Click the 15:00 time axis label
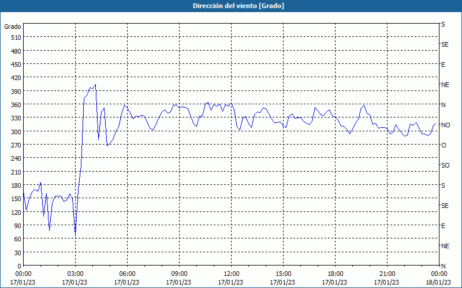Screen dimensions: 462x288 click(x=283, y=274)
